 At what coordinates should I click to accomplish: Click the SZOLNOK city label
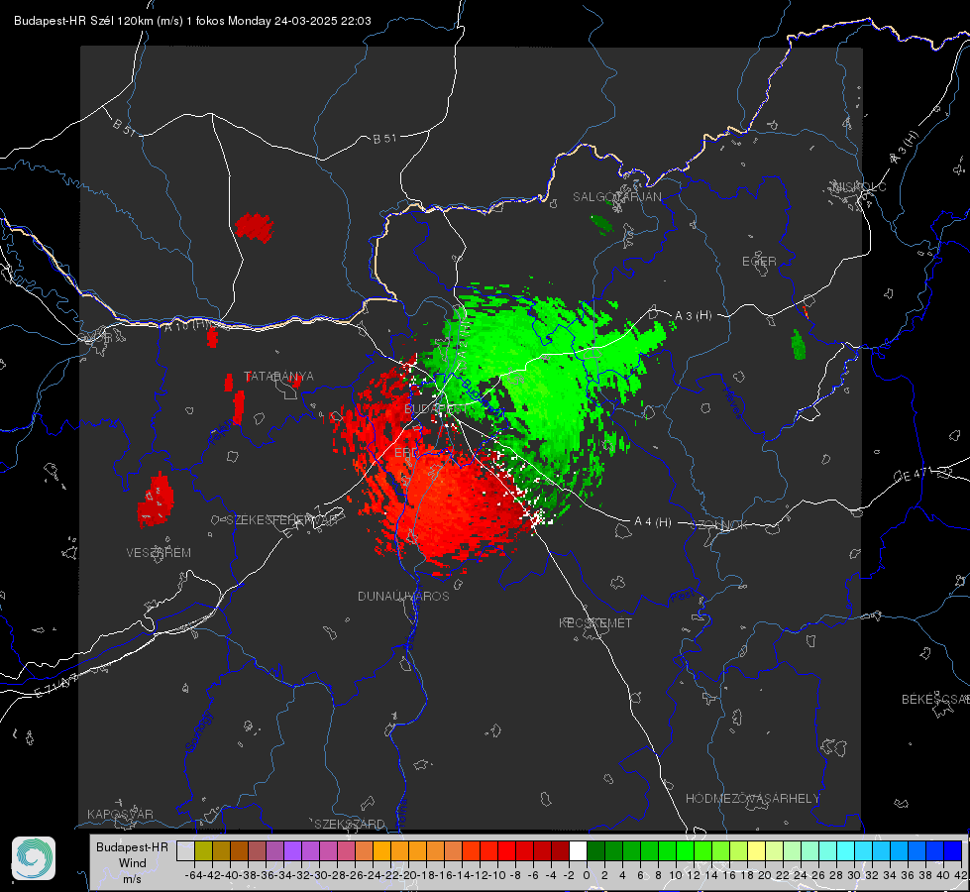(719, 525)
